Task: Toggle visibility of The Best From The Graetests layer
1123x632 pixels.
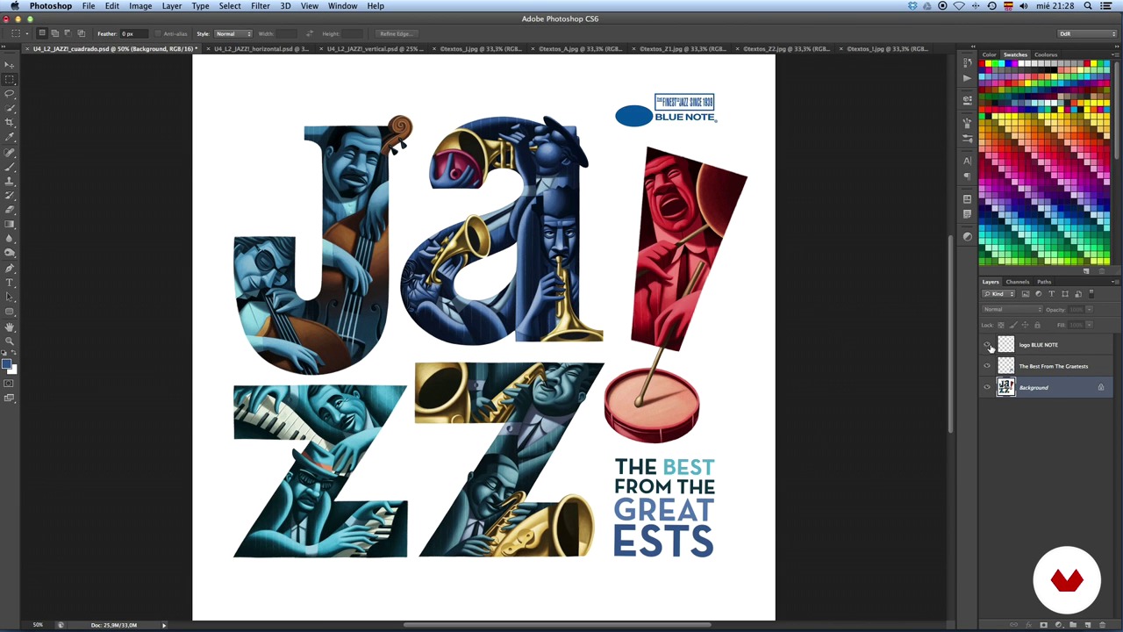Action: point(987,366)
